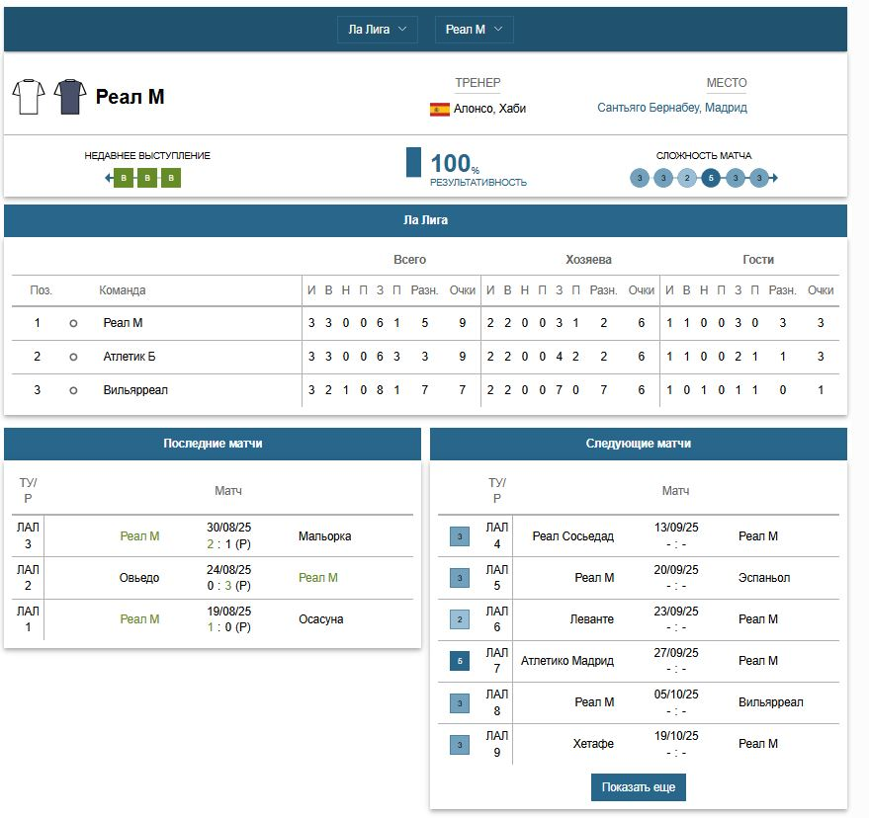This screenshot has height=818, width=869.
Task: Click the difficulty badge in the Хетафе row
Action: [460, 744]
